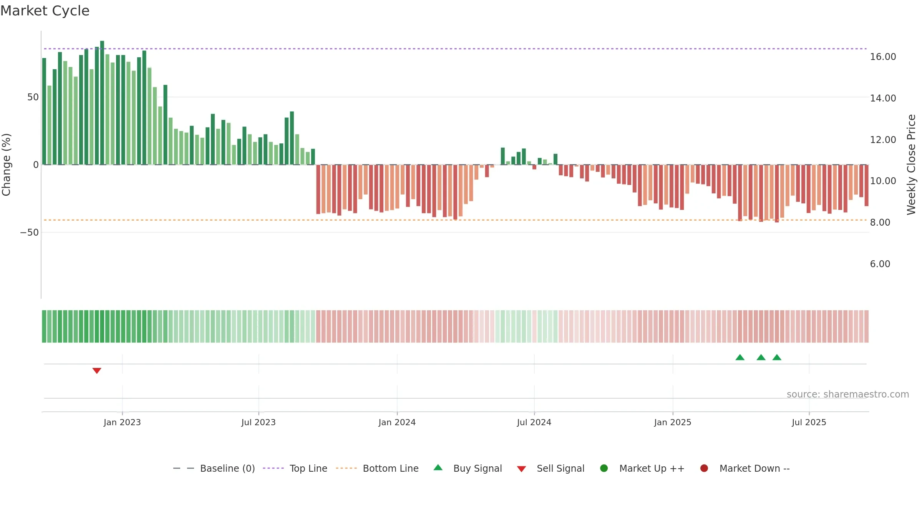Click the Jan 2025 axis label
Viewport: 922px width, 519px height.
[673, 422]
